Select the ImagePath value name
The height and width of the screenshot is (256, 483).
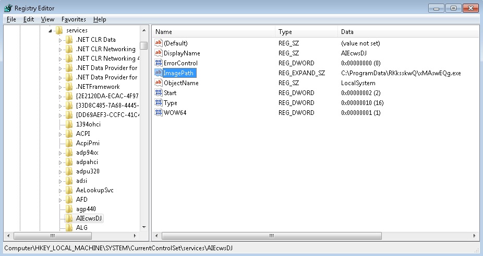pos(178,73)
